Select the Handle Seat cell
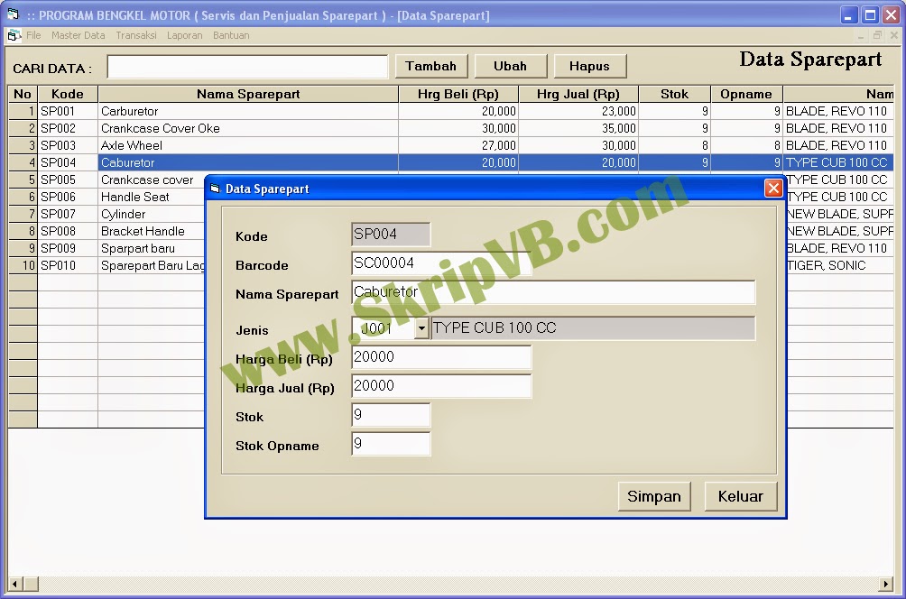 (x=152, y=197)
